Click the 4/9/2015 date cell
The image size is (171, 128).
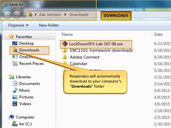[162, 97]
